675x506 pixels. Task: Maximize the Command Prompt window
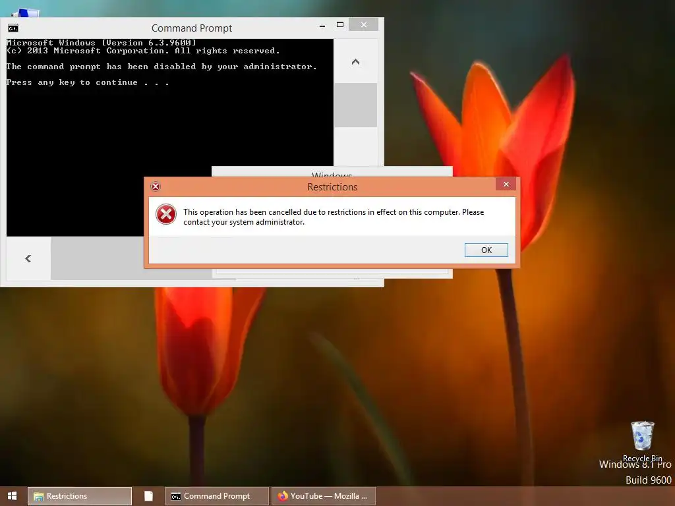pyautogui.click(x=340, y=25)
